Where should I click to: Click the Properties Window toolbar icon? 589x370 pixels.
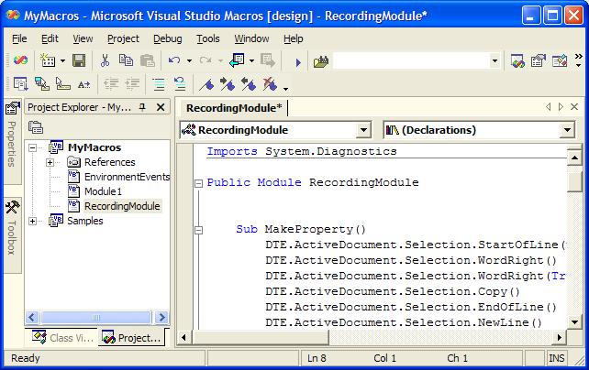click(x=539, y=60)
